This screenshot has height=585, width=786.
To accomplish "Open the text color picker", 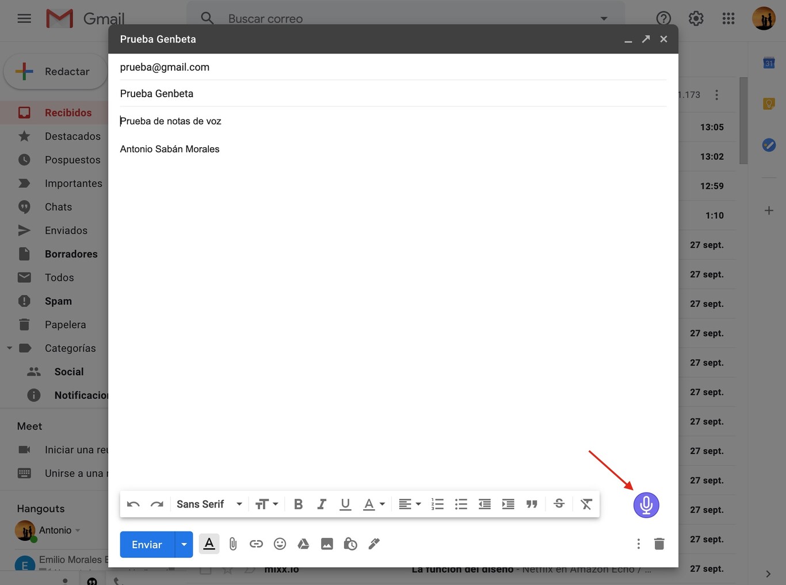I will point(373,504).
